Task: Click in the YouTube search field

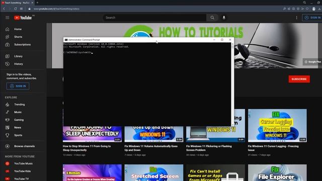Action: (154, 18)
